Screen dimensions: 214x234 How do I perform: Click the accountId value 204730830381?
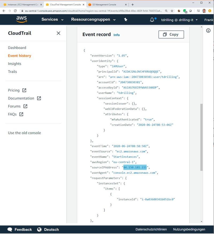pos(130,82)
